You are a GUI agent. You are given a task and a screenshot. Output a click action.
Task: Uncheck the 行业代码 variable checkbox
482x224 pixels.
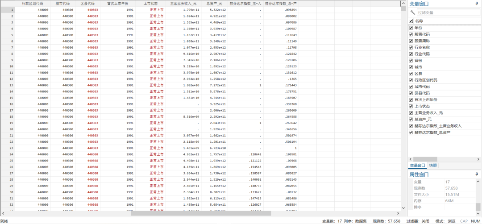click(411, 54)
